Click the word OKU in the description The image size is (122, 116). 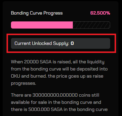pyautogui.click(x=15, y=76)
